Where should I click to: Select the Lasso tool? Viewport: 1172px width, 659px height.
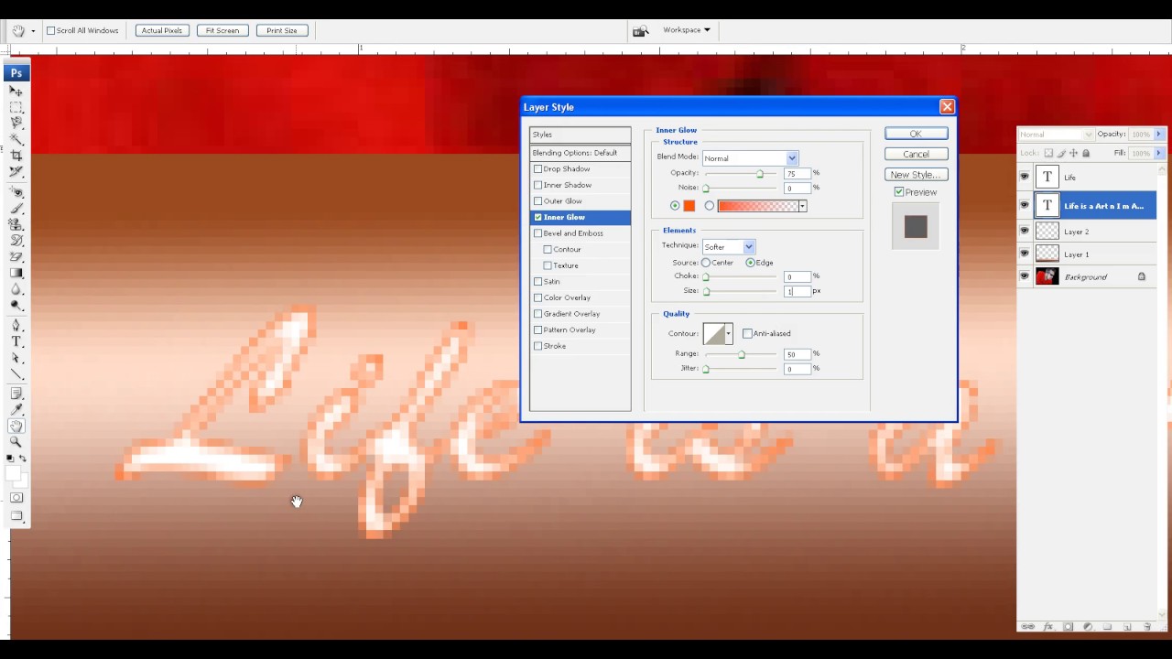tap(16, 123)
